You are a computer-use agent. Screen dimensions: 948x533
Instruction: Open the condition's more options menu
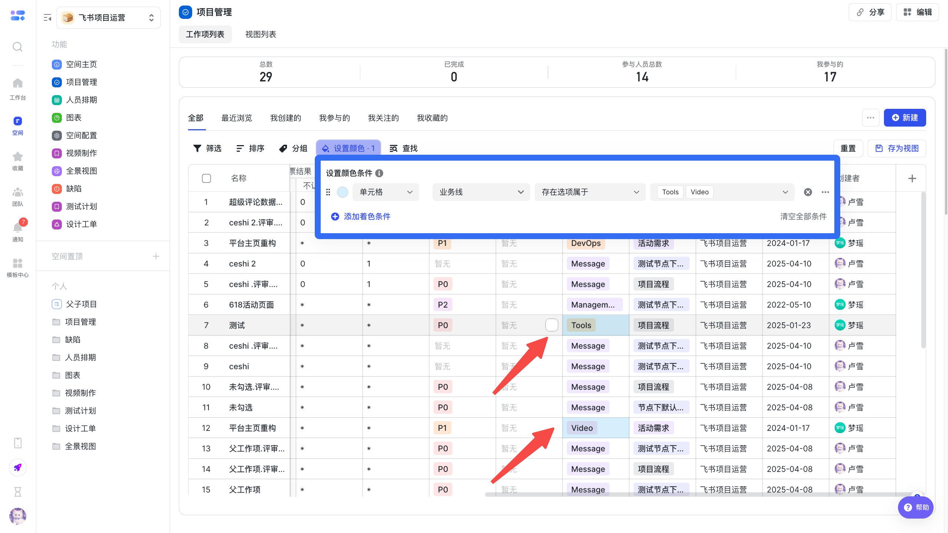coord(825,192)
